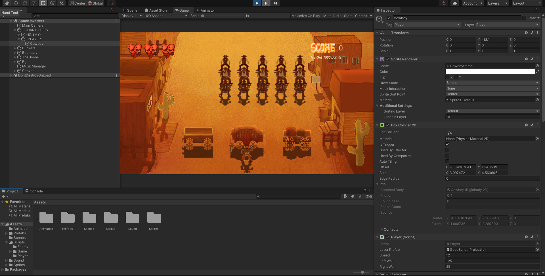Toggle Gizmos button
Screen dimensions: 545x276
361,16
